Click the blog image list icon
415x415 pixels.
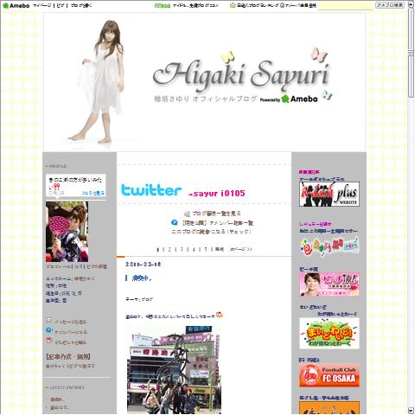(x=187, y=214)
